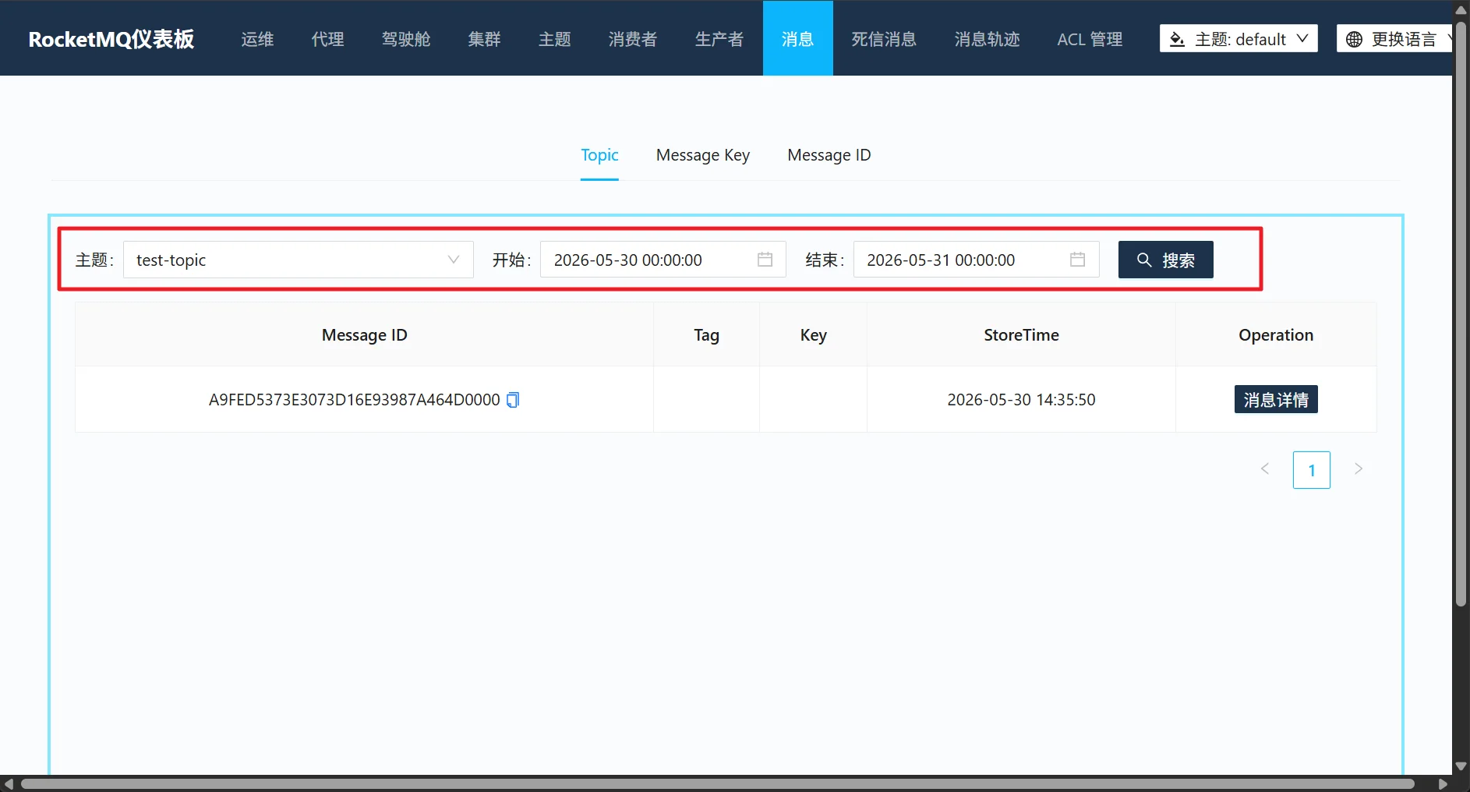Click the Key column header

tap(813, 334)
